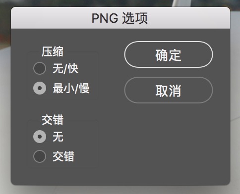Viewport: 240px width, 194px height.
Task: Confirm with the 确定 button
Action: (x=169, y=54)
